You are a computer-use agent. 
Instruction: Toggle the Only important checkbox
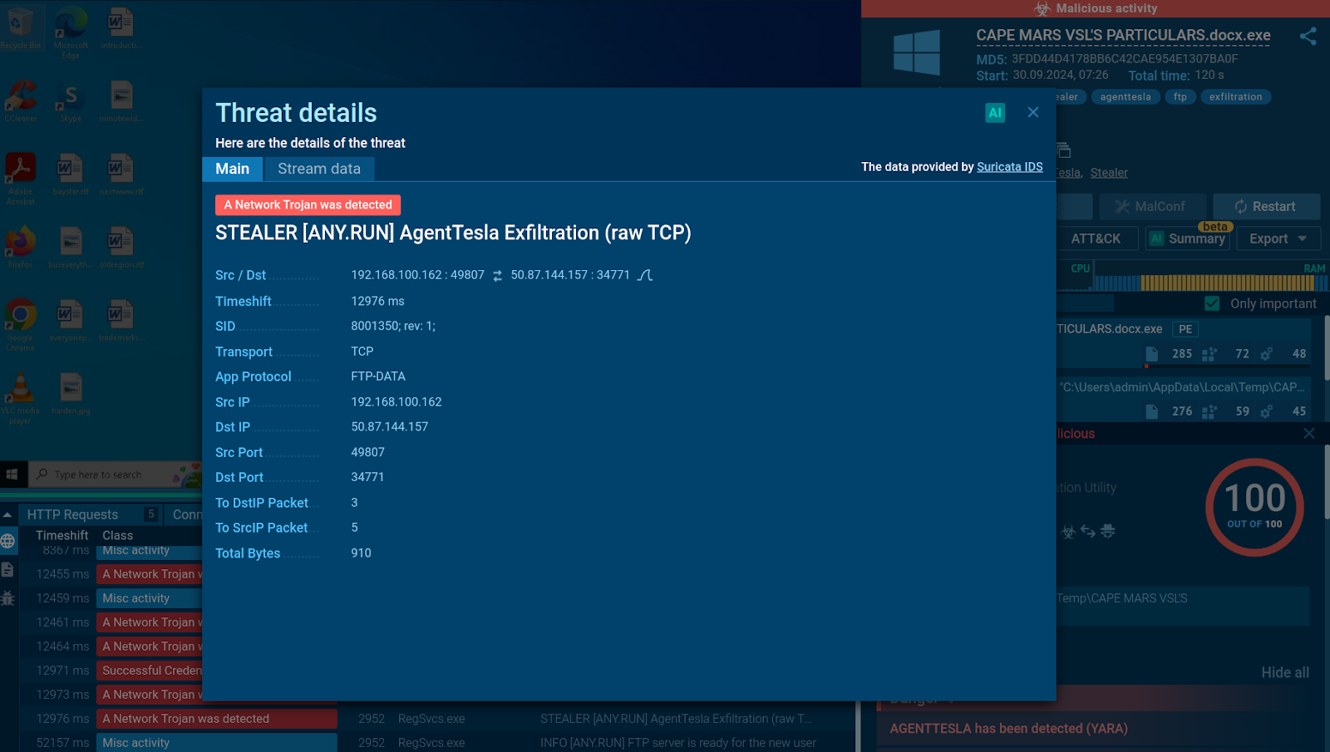(1212, 303)
